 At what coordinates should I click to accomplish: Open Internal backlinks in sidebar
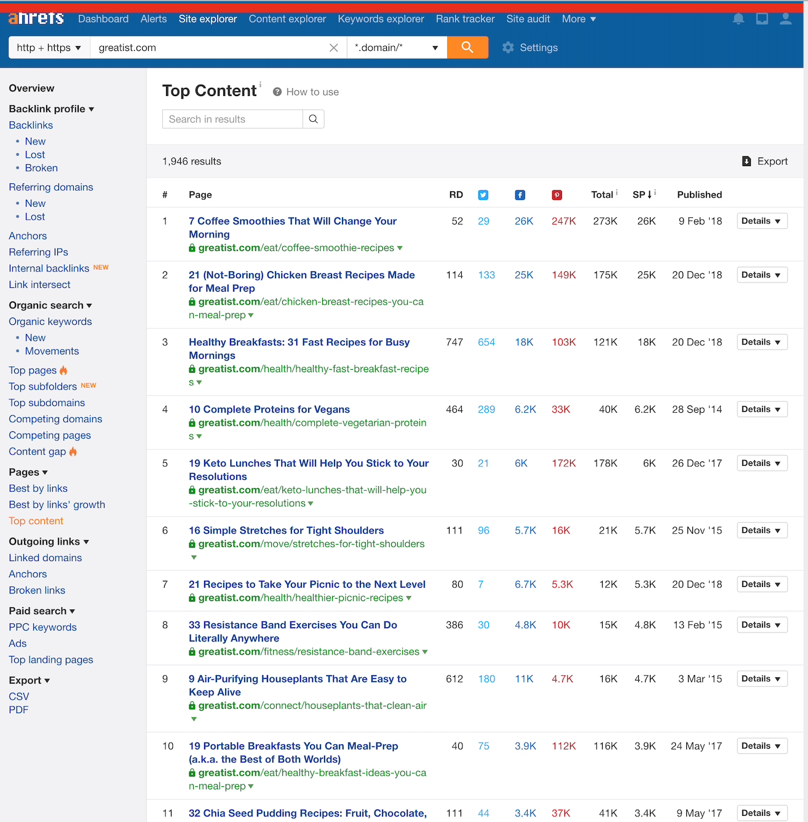click(49, 268)
